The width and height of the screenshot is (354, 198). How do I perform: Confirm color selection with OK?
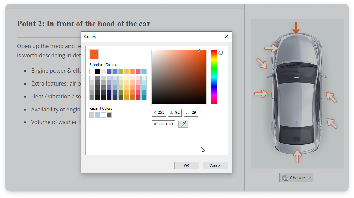coord(186,166)
